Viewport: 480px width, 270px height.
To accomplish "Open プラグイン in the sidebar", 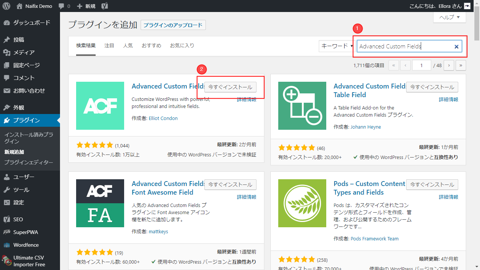I will (x=30, y=120).
